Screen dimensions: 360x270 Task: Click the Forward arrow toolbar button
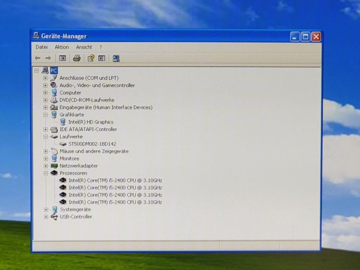pyautogui.click(x=48, y=58)
